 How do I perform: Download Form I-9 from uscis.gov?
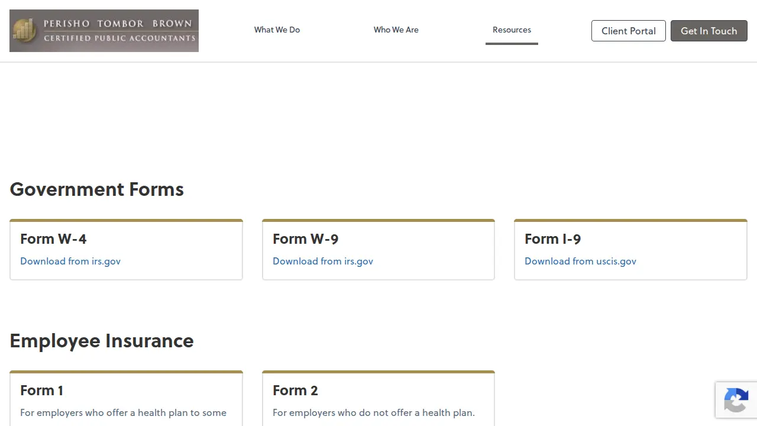[580, 261]
